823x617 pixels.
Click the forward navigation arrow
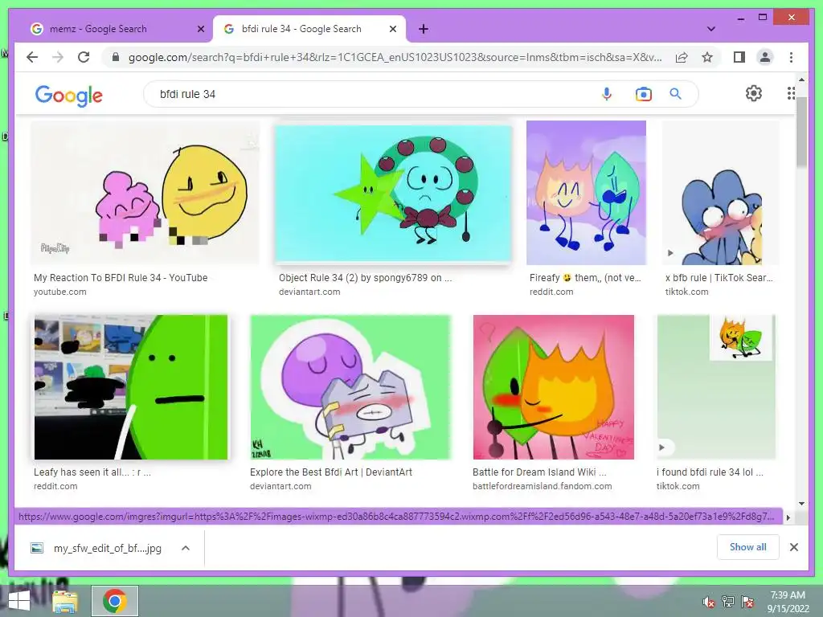point(58,57)
